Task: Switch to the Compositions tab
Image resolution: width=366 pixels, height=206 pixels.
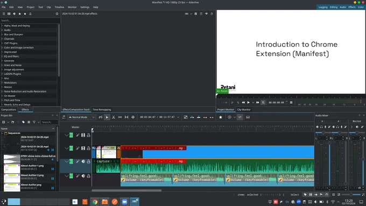Action: click(9, 110)
